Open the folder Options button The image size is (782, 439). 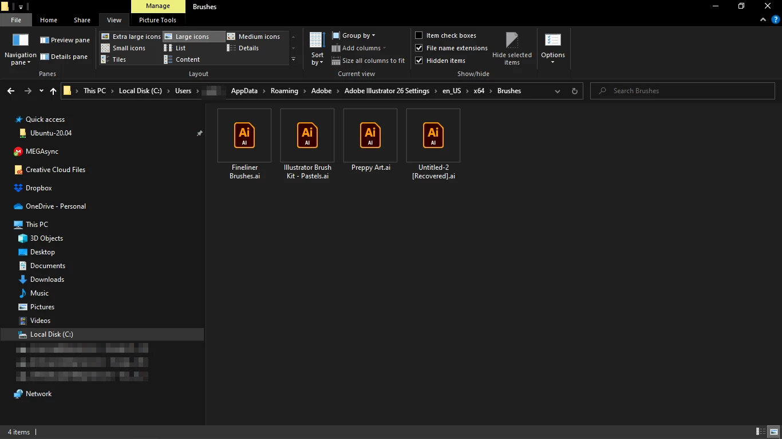pos(553,49)
